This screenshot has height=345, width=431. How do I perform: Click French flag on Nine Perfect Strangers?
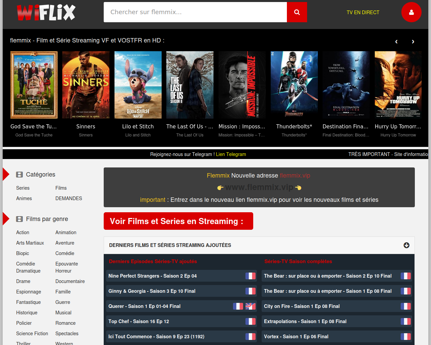pyautogui.click(x=251, y=276)
